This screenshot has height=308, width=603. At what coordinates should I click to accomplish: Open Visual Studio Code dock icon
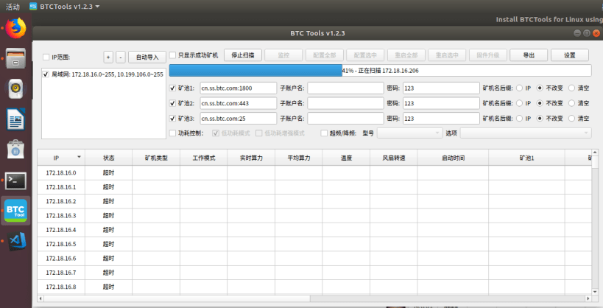18,241
